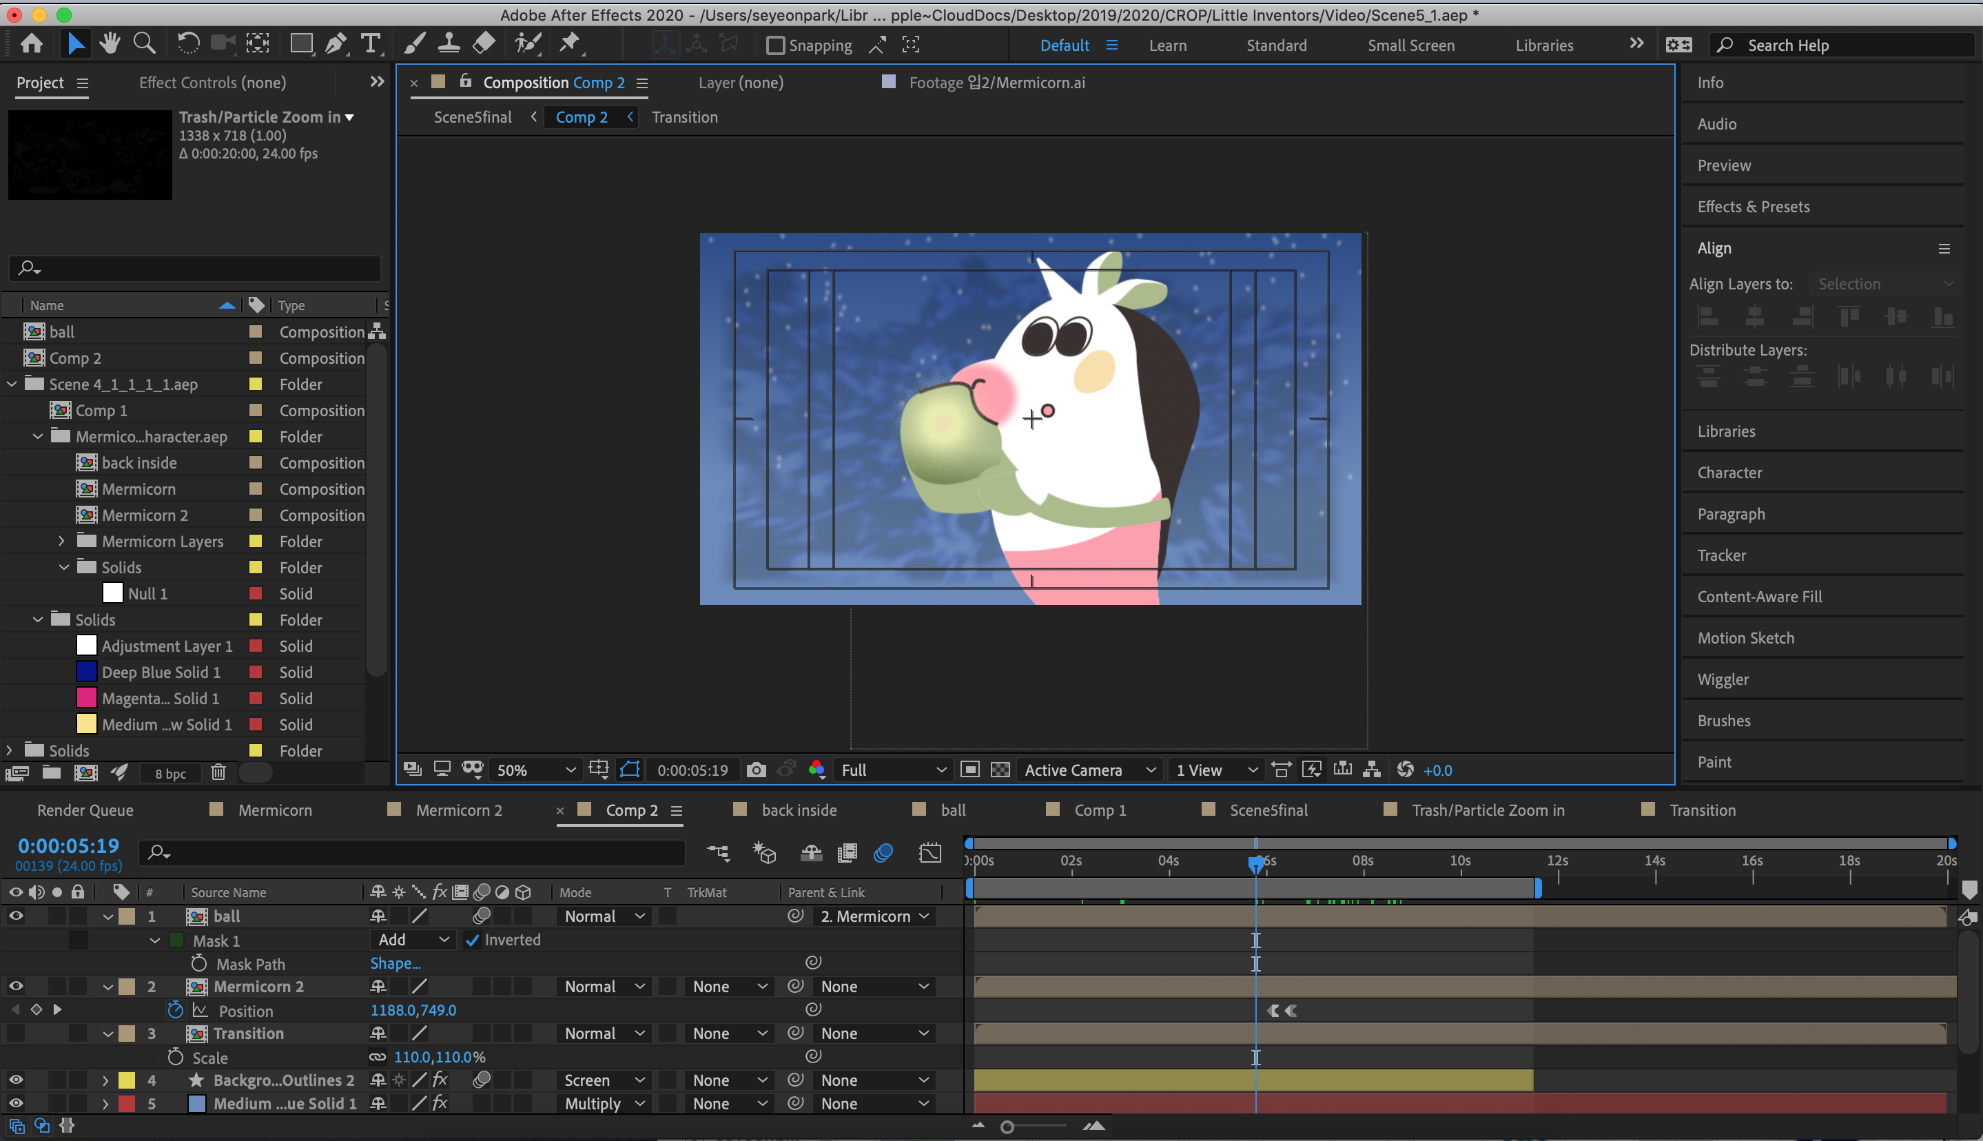The image size is (1983, 1141).
Task: Click the snapshot camera icon in the viewer
Action: [x=756, y=770]
